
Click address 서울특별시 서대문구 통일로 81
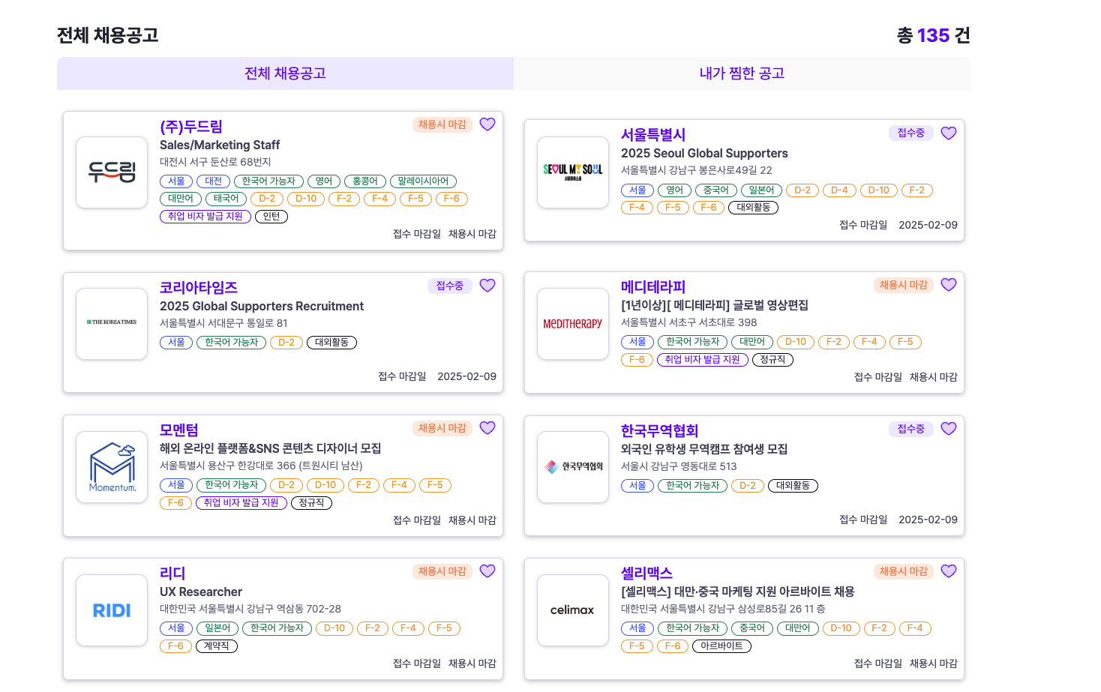(223, 323)
